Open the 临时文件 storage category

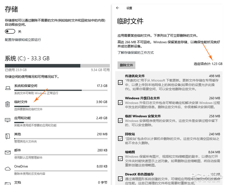[x=56, y=106]
